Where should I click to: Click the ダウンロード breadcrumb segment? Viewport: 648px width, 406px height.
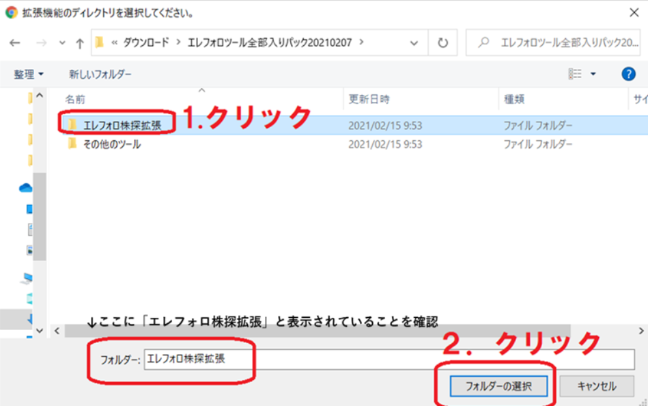[x=146, y=42]
